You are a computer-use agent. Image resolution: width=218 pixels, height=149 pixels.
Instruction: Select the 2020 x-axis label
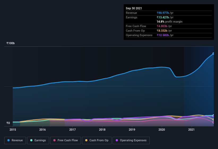[162, 130]
